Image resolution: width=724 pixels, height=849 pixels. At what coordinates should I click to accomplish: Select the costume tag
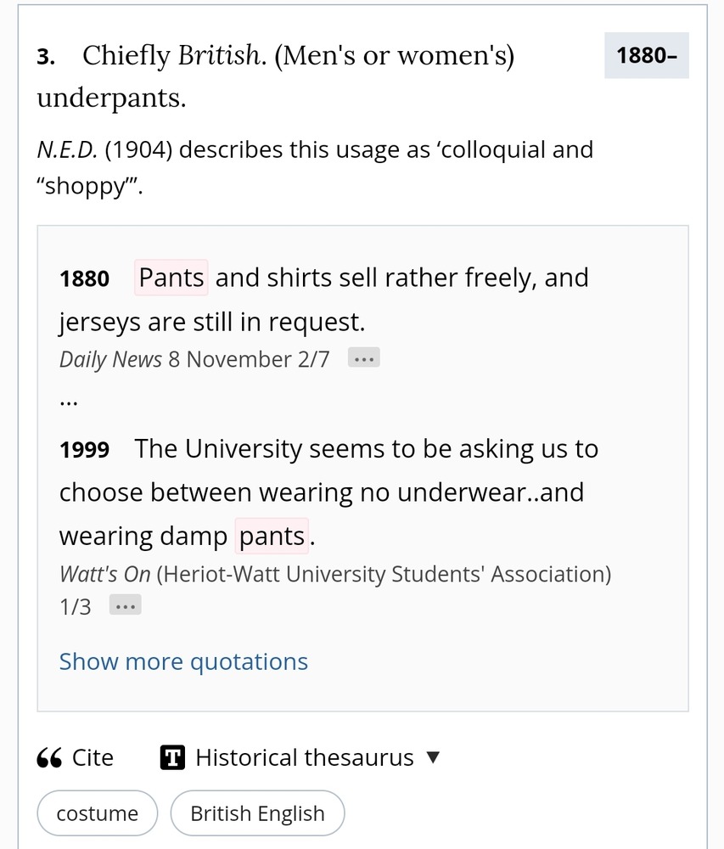point(97,813)
